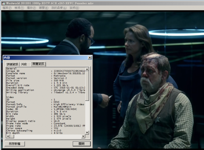Click the player icon in the title bar
Viewport: 204px width, 150px height.
click(x=4, y=3)
